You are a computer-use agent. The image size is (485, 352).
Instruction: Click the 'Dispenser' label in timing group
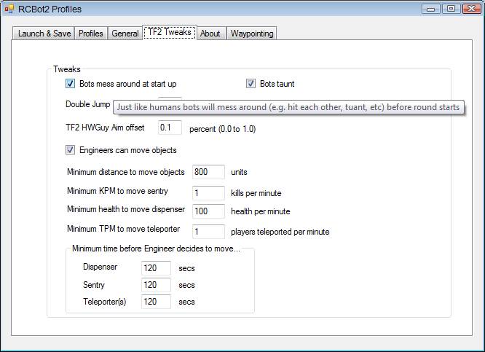[100, 267]
